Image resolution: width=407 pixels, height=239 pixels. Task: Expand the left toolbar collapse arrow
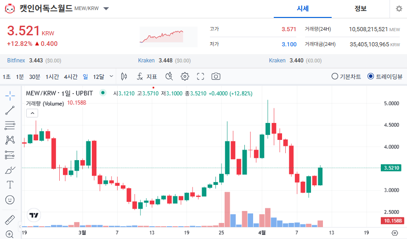(x=20, y=227)
